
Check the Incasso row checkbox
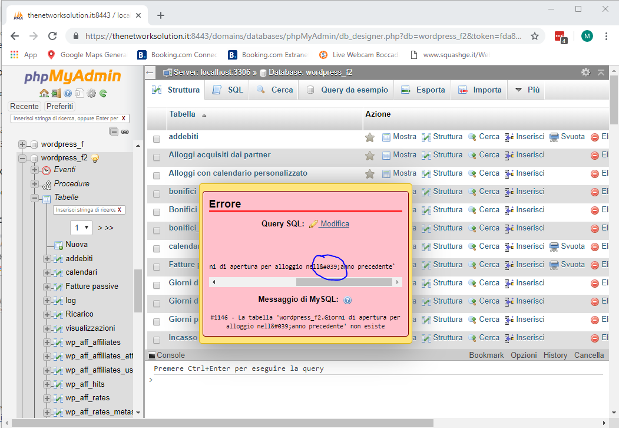click(157, 340)
